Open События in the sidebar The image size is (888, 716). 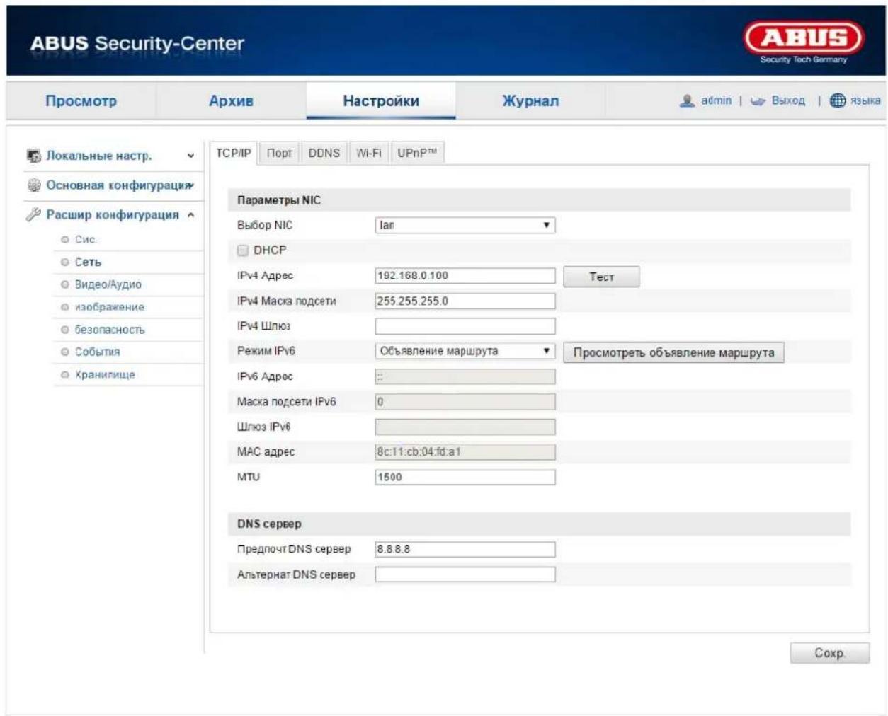(x=98, y=352)
